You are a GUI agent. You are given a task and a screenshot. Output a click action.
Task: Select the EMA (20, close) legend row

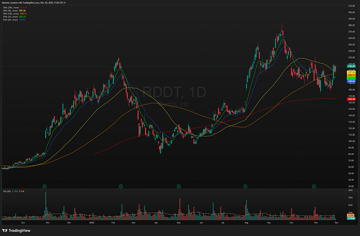click(14, 19)
